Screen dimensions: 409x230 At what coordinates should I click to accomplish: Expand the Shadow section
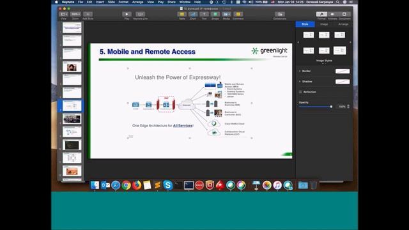point(300,81)
